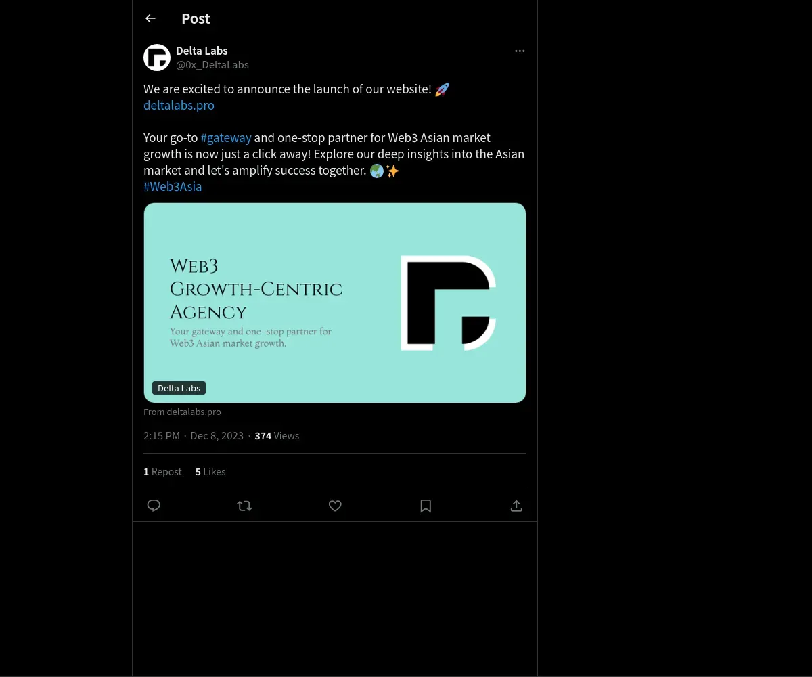This screenshot has height=677, width=812.
Task: Open the #Web3Asia hashtag
Action: tap(173, 186)
